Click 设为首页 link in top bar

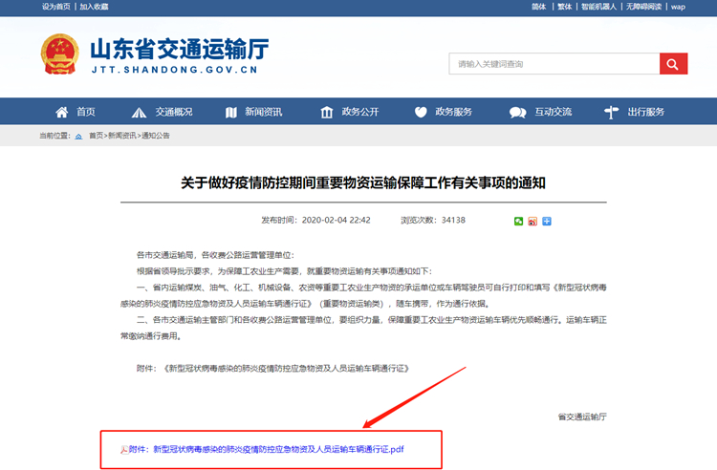click(x=56, y=7)
